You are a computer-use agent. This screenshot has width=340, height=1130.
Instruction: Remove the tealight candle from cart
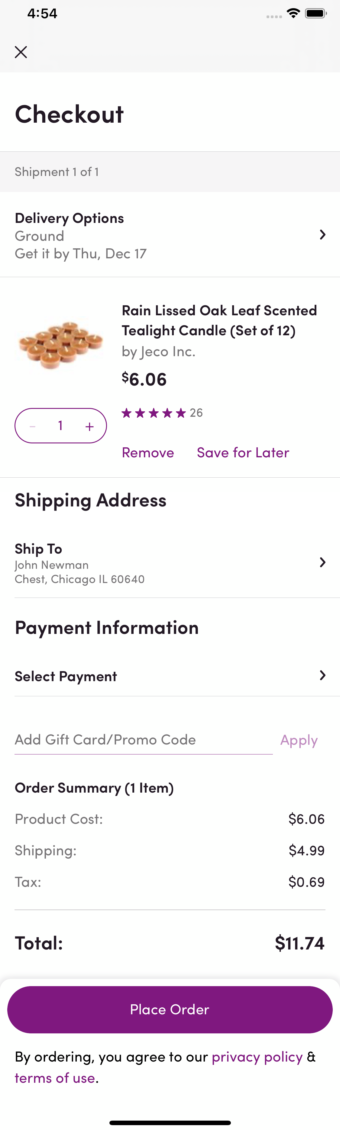pyautogui.click(x=148, y=452)
